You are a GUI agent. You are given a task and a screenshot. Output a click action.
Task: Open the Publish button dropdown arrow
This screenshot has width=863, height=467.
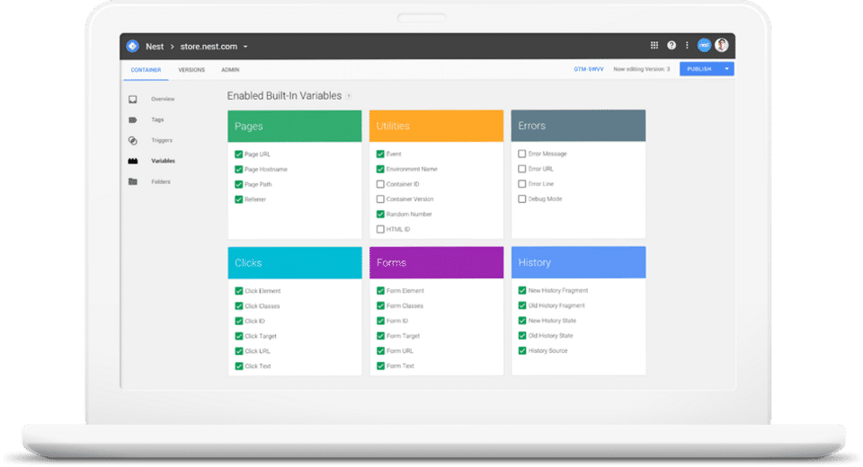(726, 69)
